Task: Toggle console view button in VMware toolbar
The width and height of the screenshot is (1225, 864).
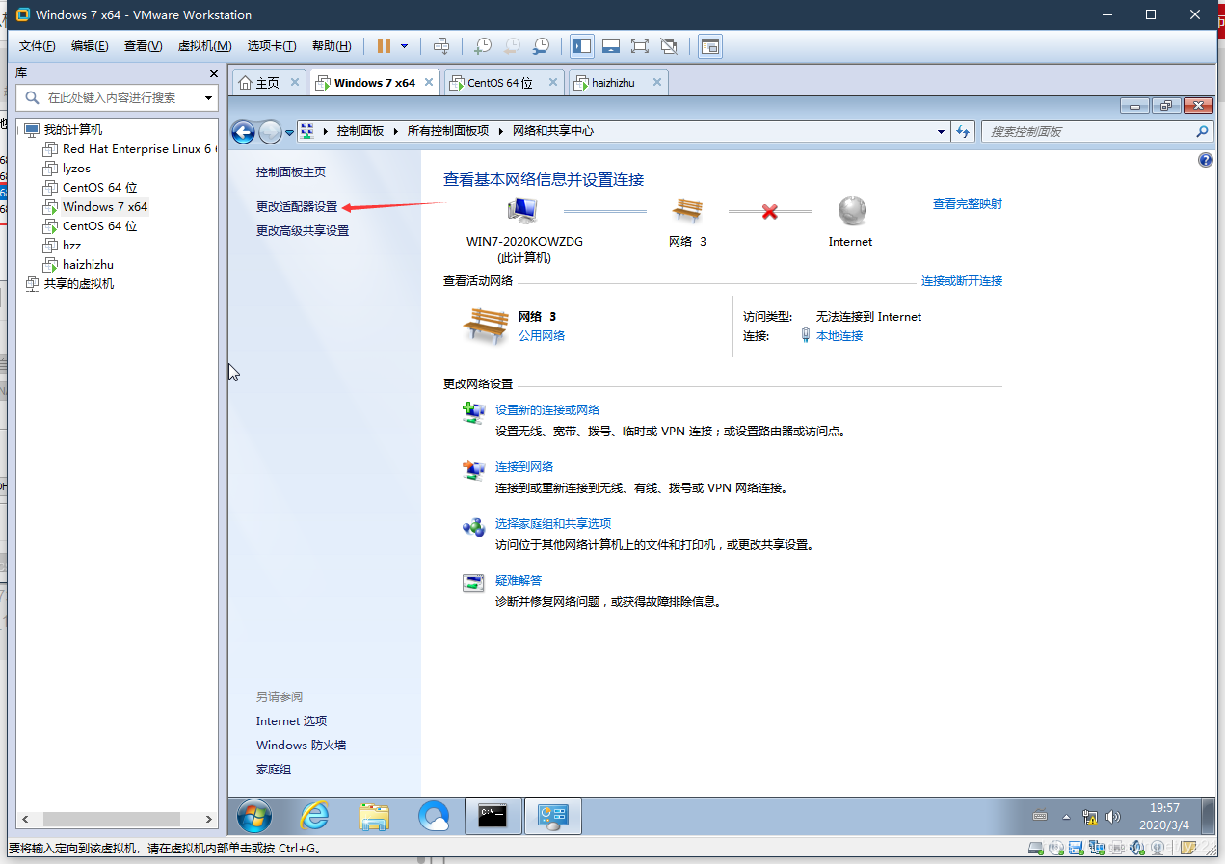Action: 710,45
